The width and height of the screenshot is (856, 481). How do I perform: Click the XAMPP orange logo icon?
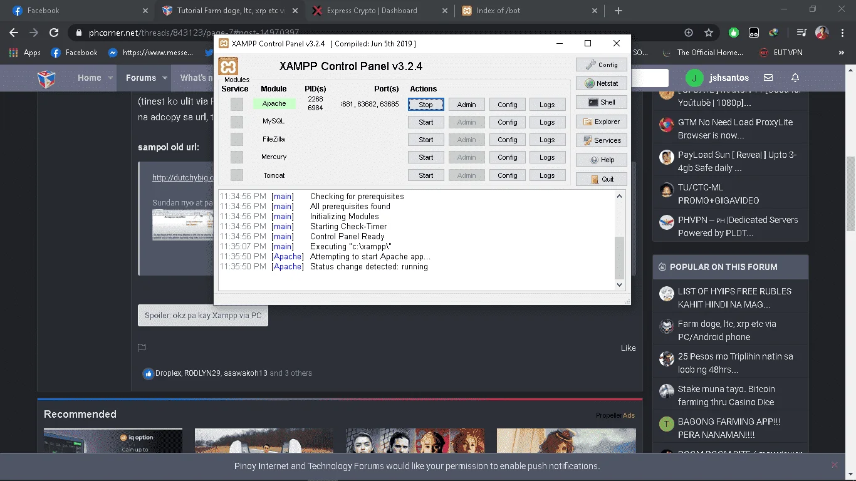229,67
